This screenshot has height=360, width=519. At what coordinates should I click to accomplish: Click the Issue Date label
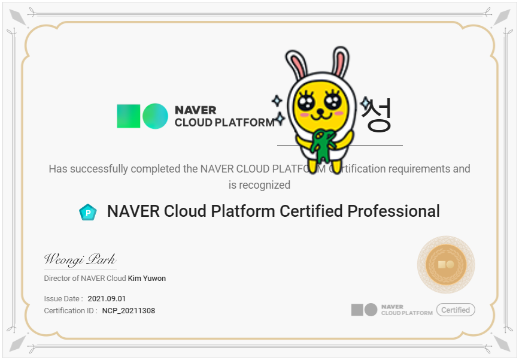[63, 299]
